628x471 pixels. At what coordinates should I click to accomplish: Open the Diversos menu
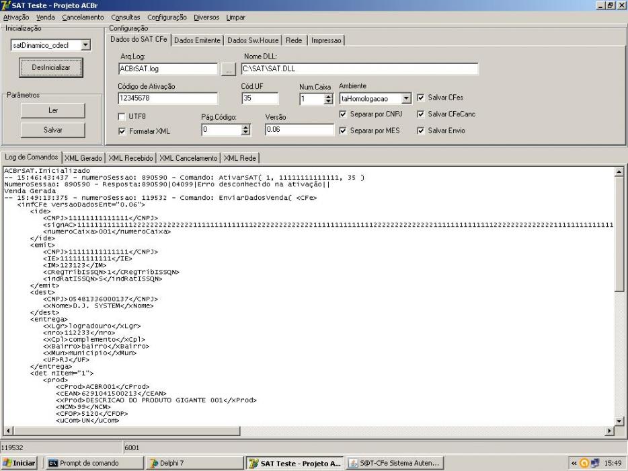(206, 17)
